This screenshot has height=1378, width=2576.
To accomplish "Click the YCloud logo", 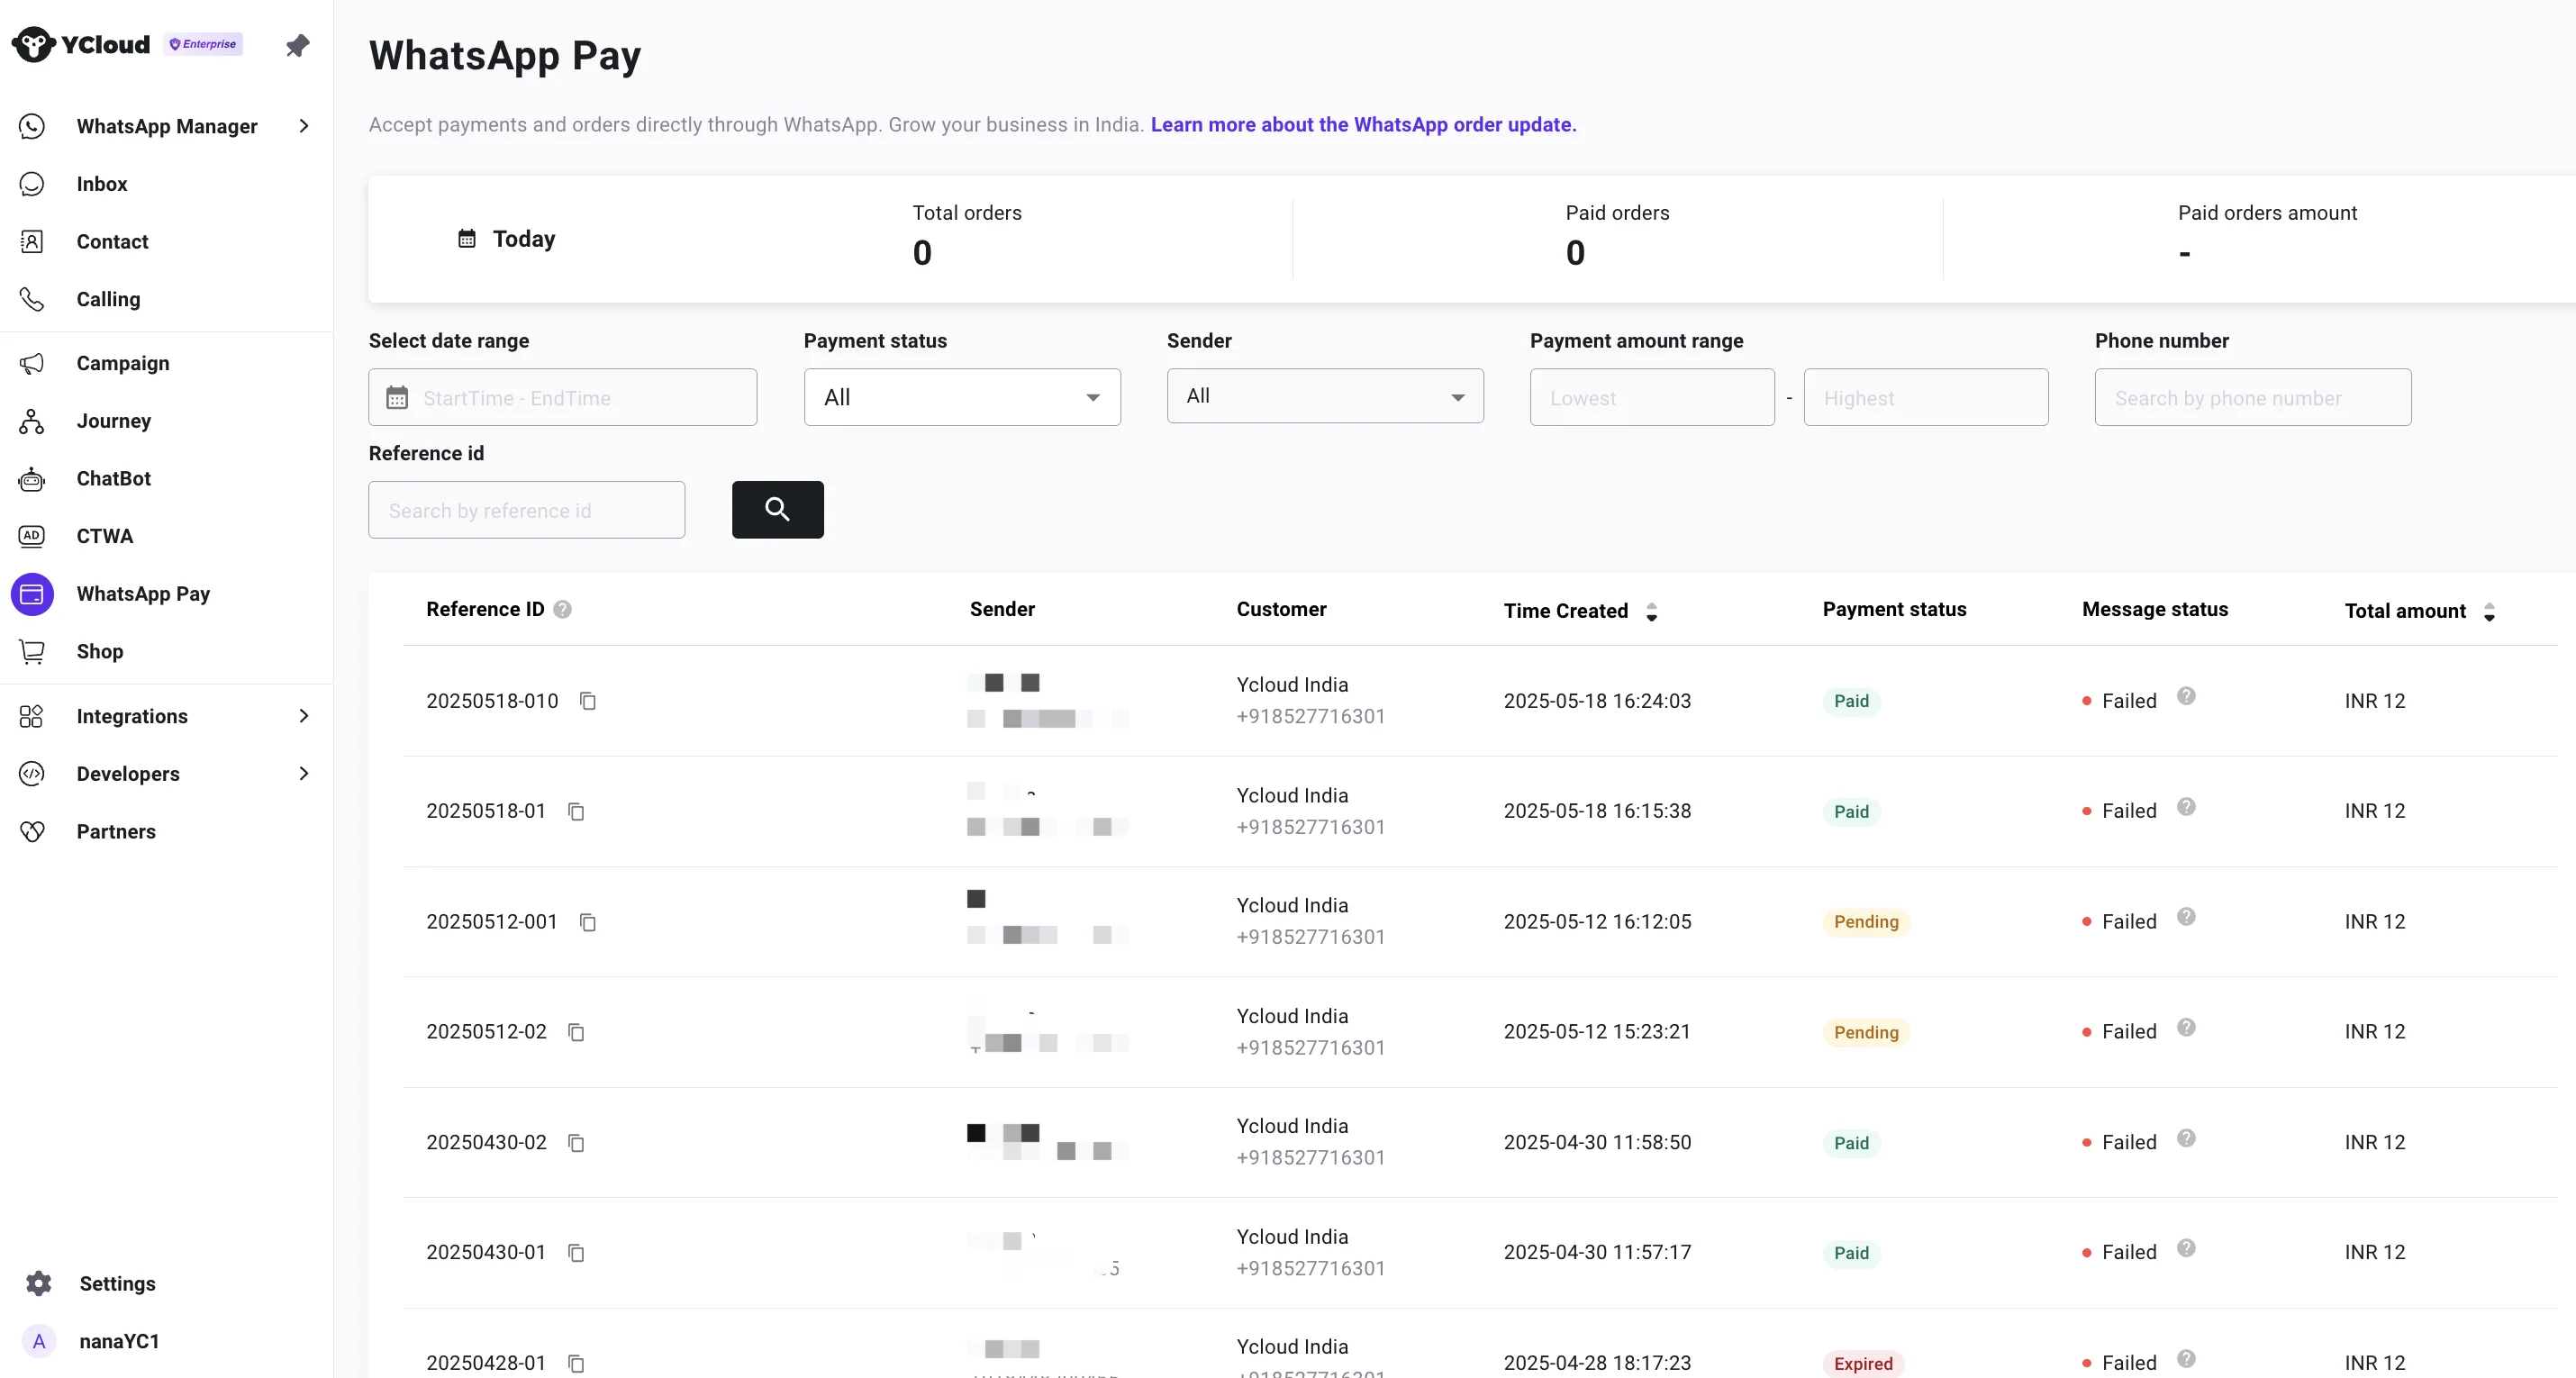I will point(80,45).
